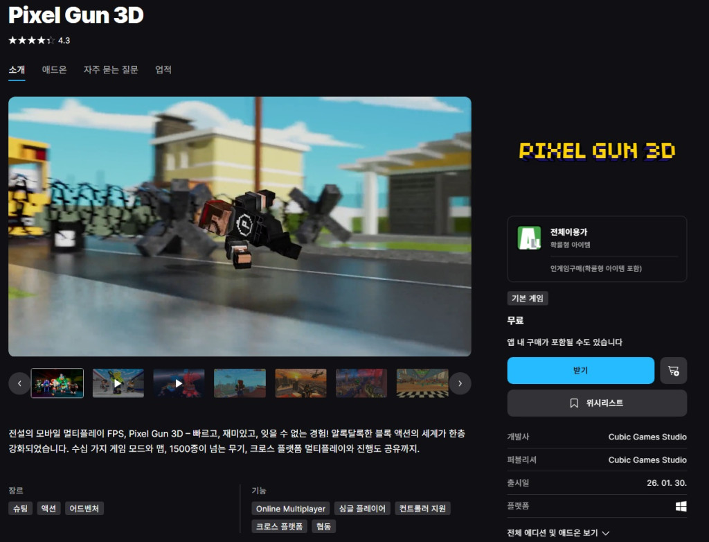The height and width of the screenshot is (542, 709).
Task: Click the previous arrow of the media carousel
Action: coord(19,383)
